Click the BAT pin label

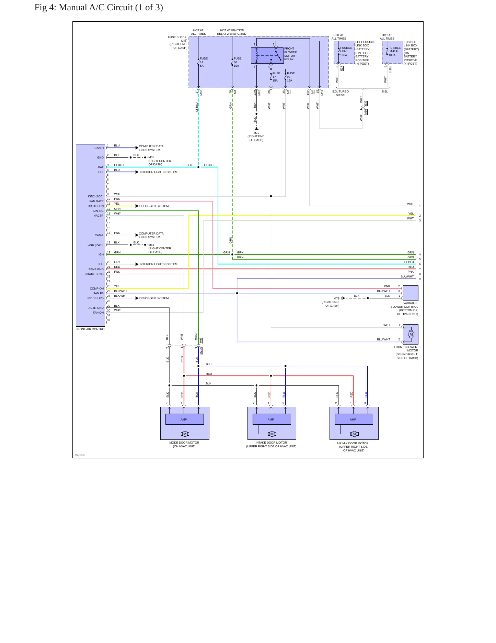101,167
